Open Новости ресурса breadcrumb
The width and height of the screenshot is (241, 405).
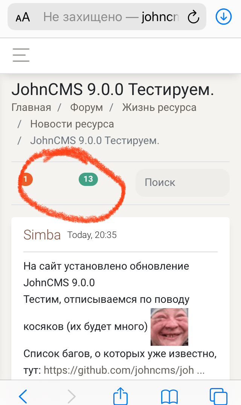tap(72, 124)
